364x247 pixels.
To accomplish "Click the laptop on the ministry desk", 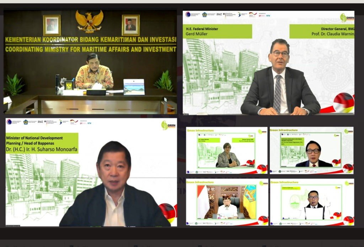I will 134,87.
